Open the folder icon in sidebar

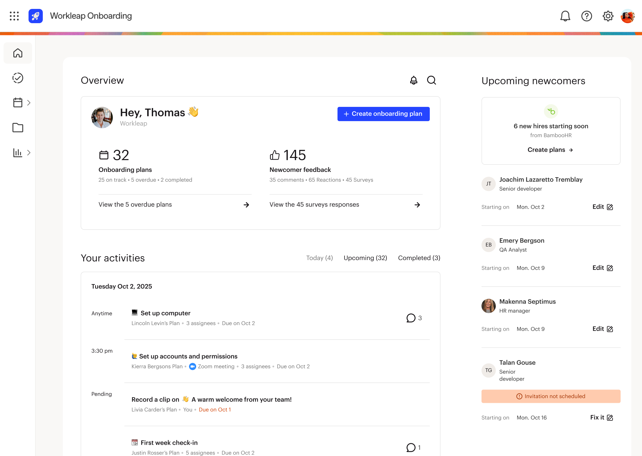(18, 128)
